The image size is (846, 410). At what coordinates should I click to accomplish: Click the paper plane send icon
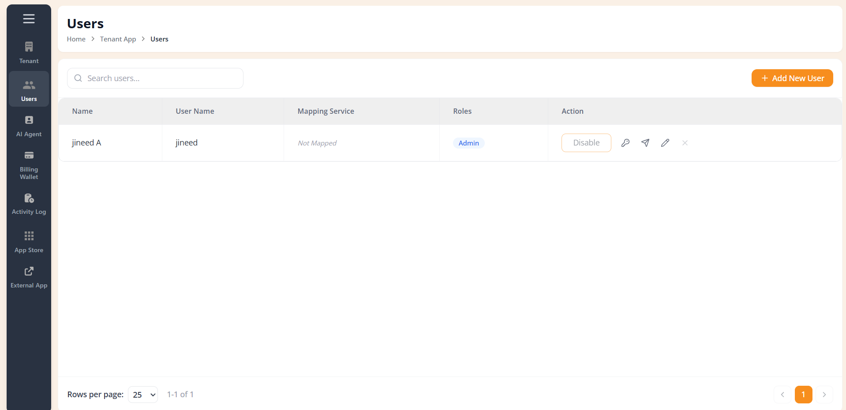tap(645, 143)
